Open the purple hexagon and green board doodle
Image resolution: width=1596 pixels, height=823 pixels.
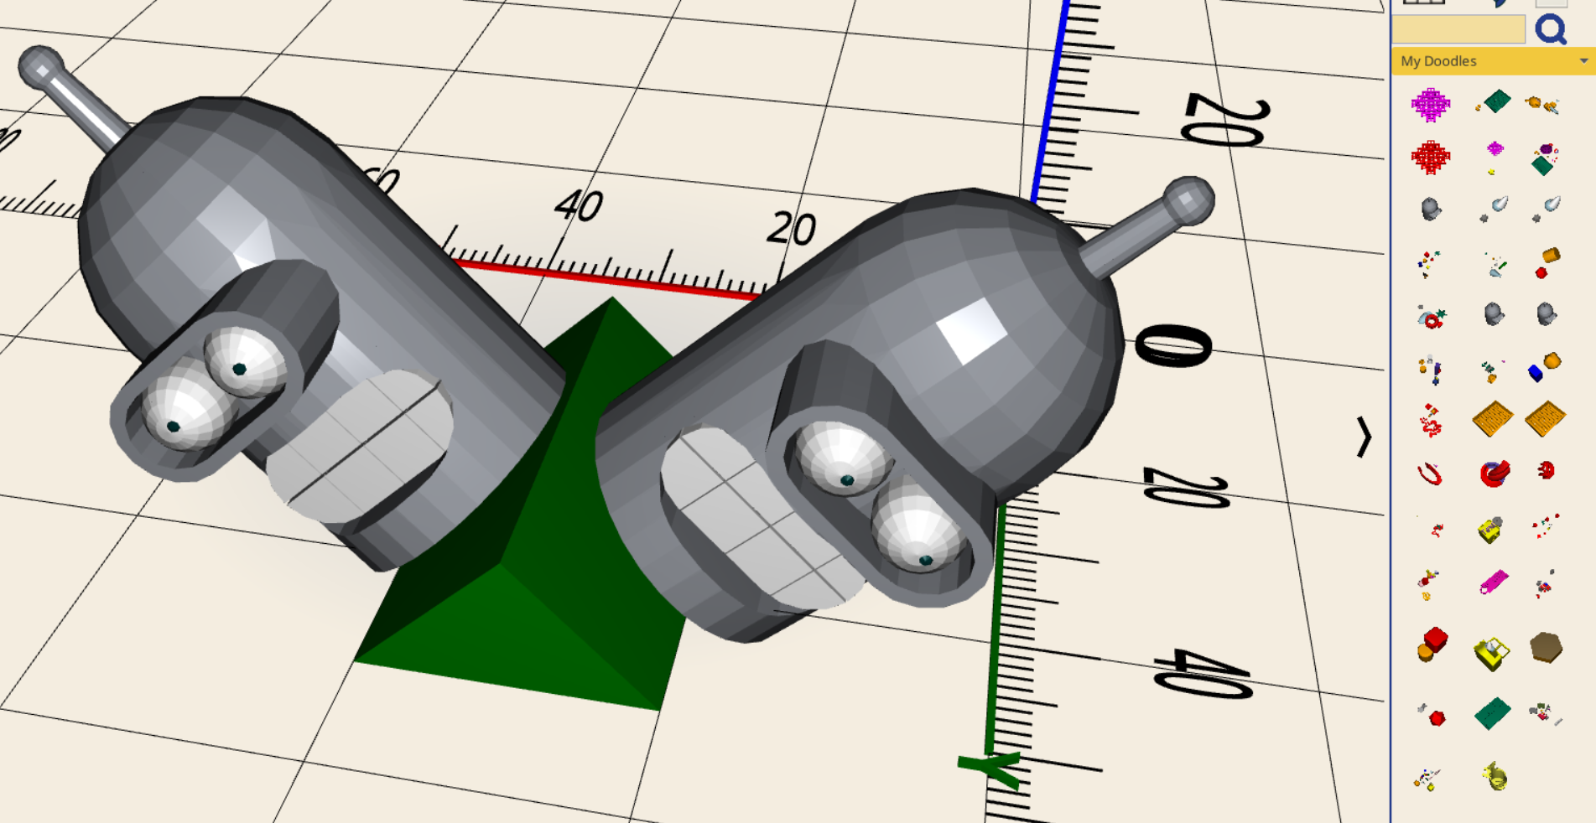tap(1545, 158)
